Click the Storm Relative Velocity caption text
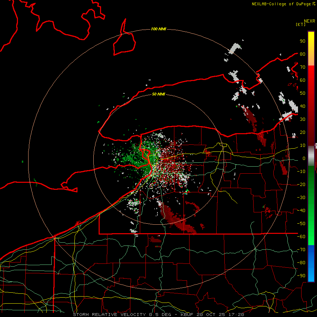The image size is (317, 317). [158, 315]
